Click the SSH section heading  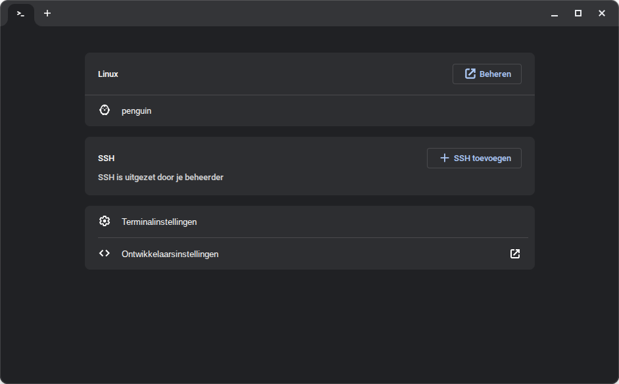[x=106, y=158]
